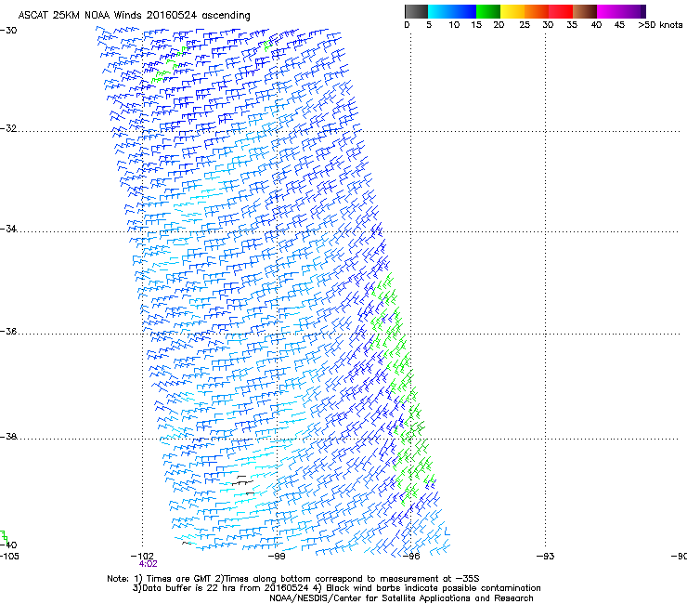
Task: Click the '-102' longitude axis label
Action: tap(142, 557)
